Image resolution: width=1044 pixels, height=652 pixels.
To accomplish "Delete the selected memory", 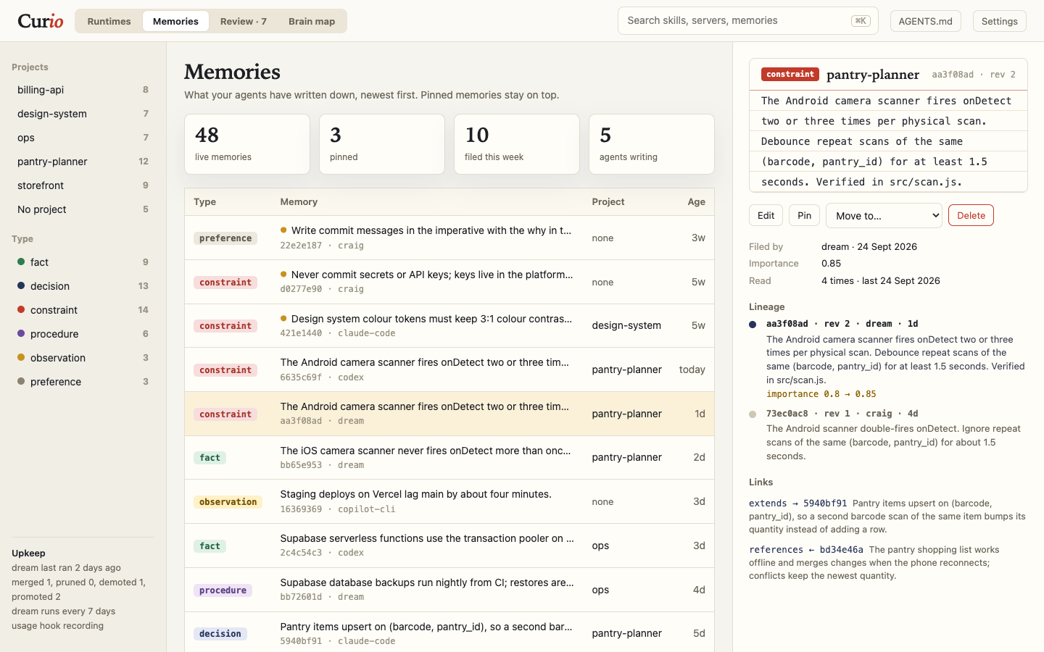I will click(971, 215).
